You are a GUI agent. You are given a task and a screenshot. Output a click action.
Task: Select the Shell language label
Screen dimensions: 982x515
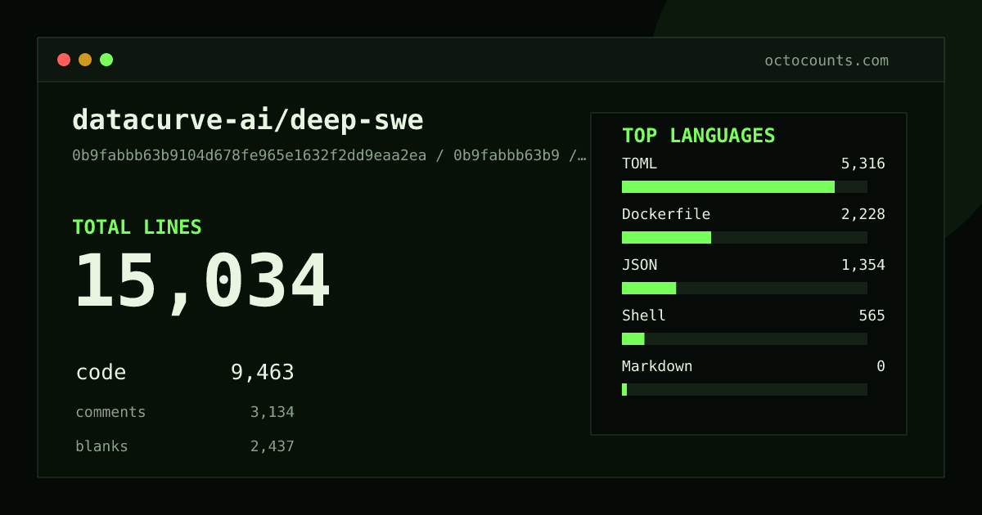point(644,316)
